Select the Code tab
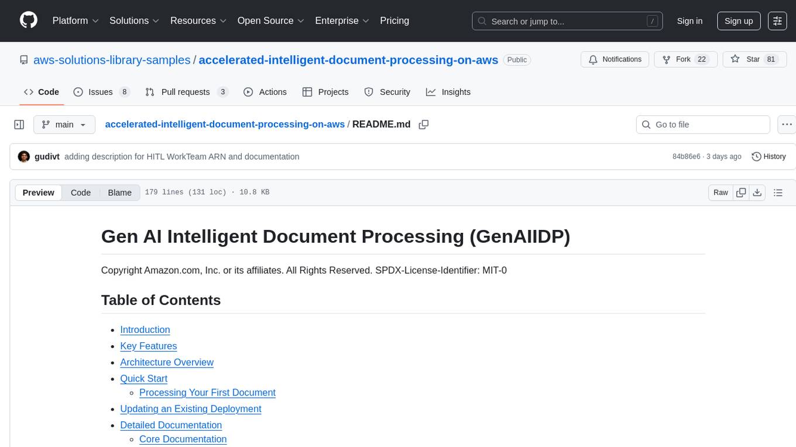Viewport: 796px width, 447px height. coord(42,92)
